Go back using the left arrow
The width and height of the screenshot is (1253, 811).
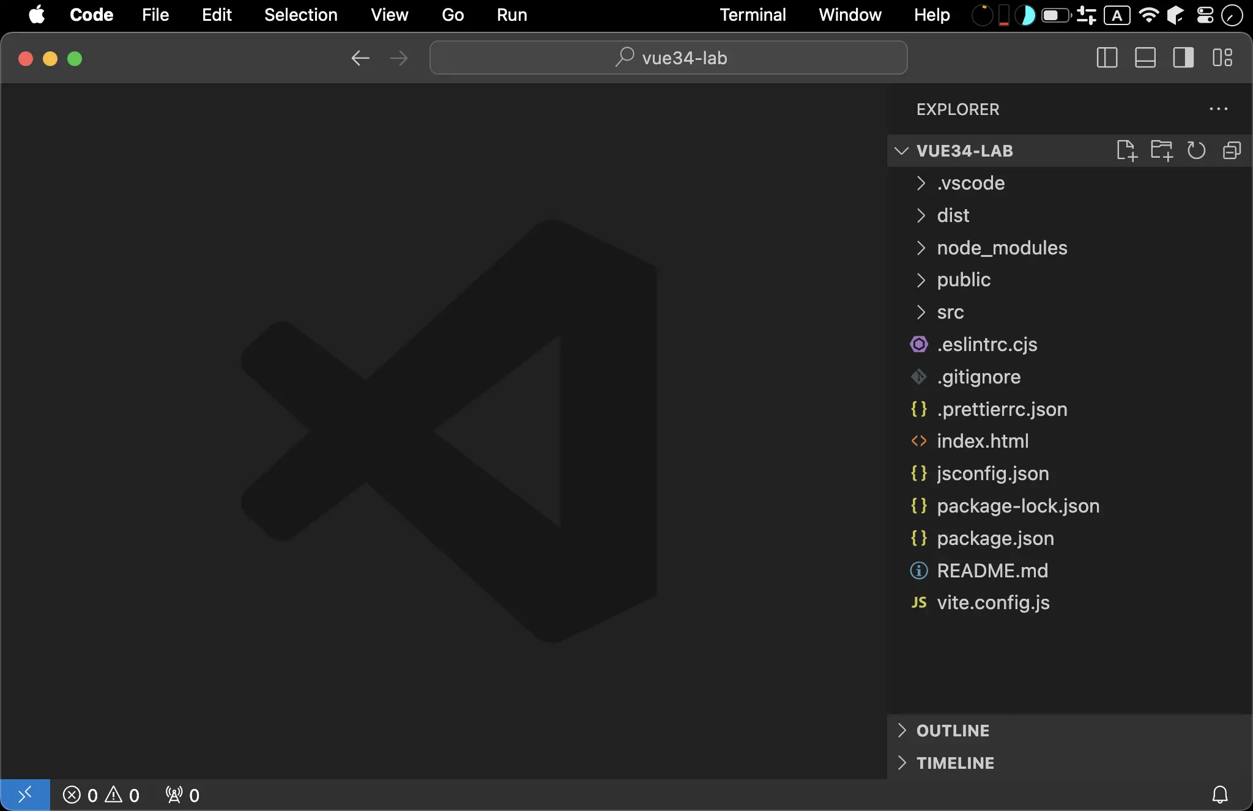[360, 58]
